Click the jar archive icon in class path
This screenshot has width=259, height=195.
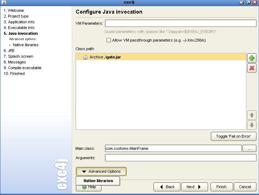(x=85, y=57)
